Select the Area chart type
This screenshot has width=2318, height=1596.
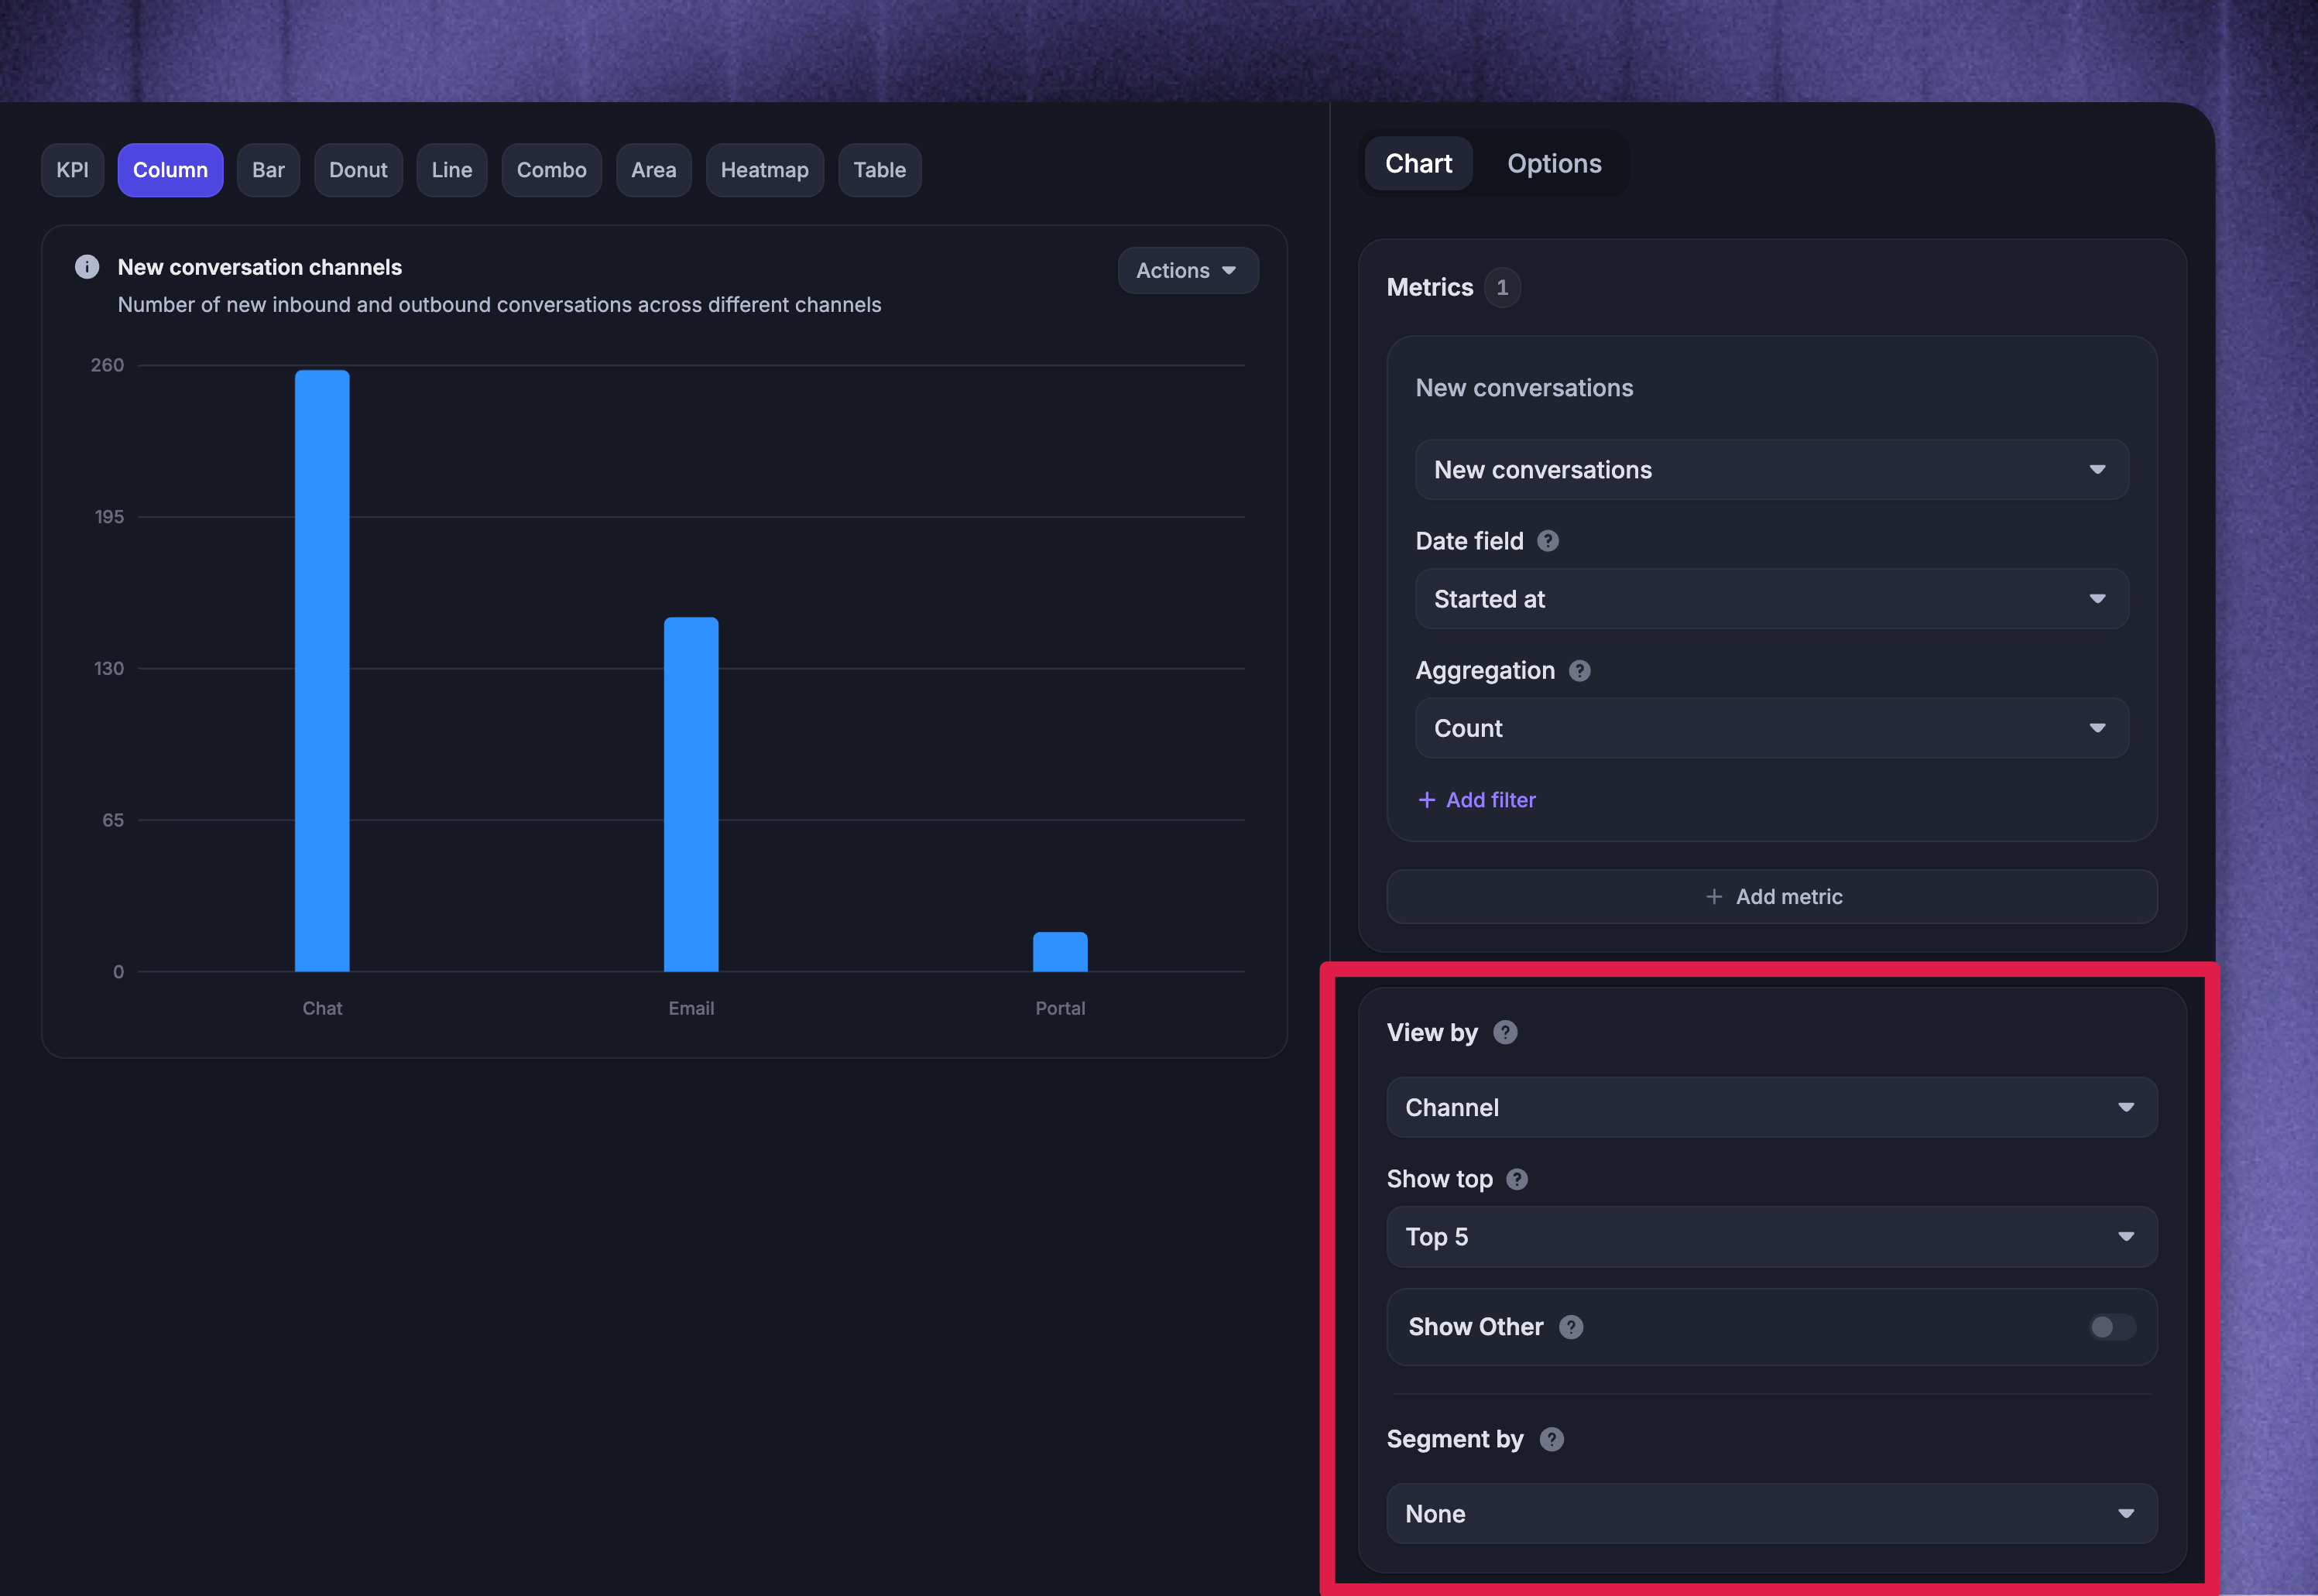(654, 170)
